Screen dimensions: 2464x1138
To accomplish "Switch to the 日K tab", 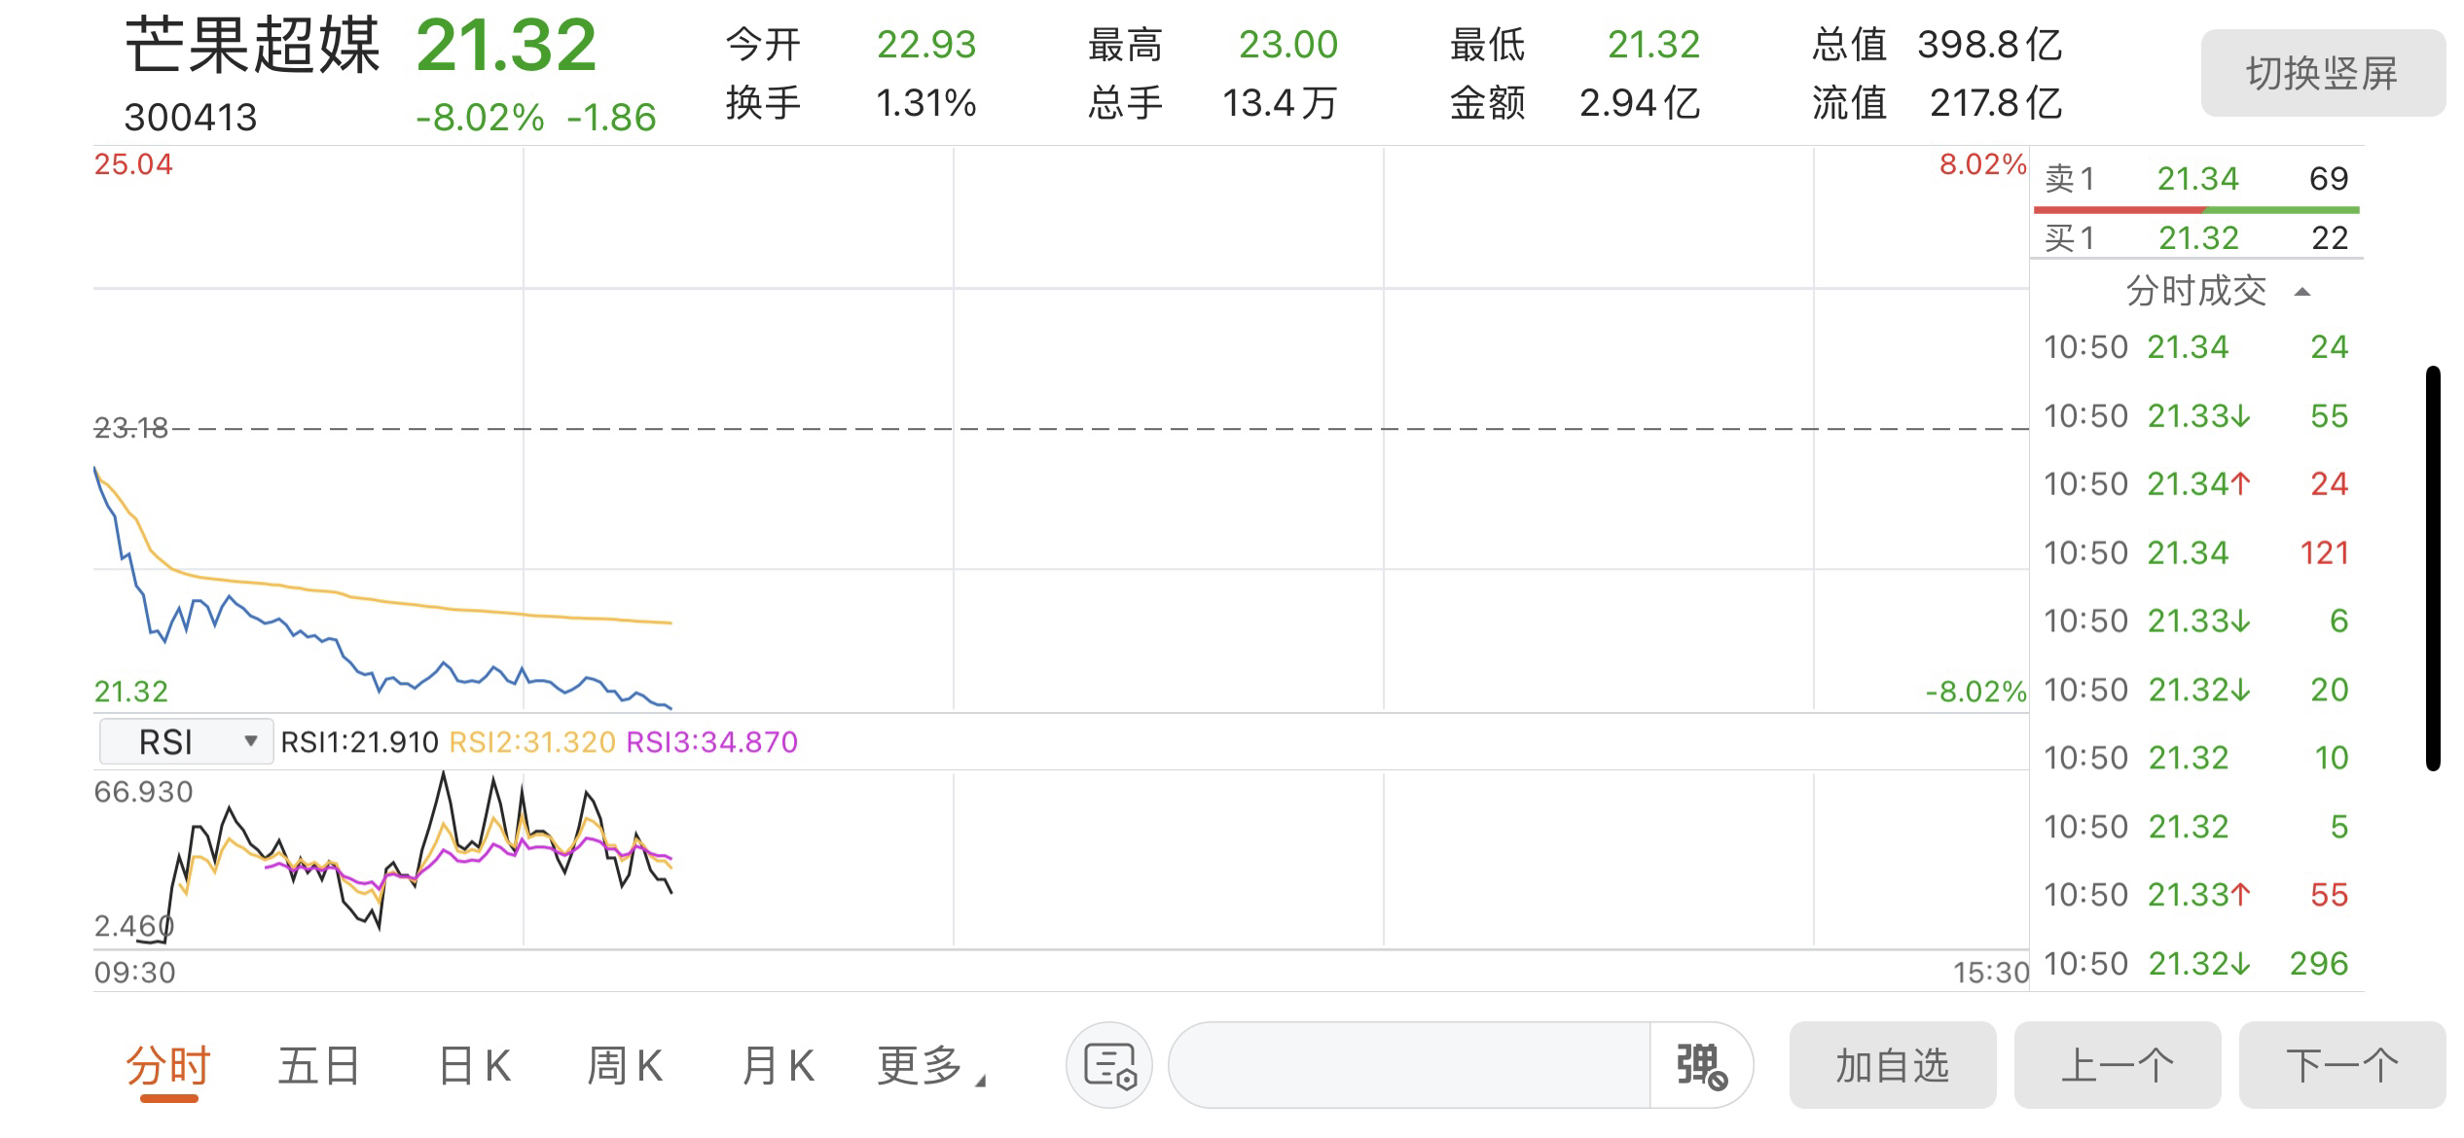I will [474, 1066].
